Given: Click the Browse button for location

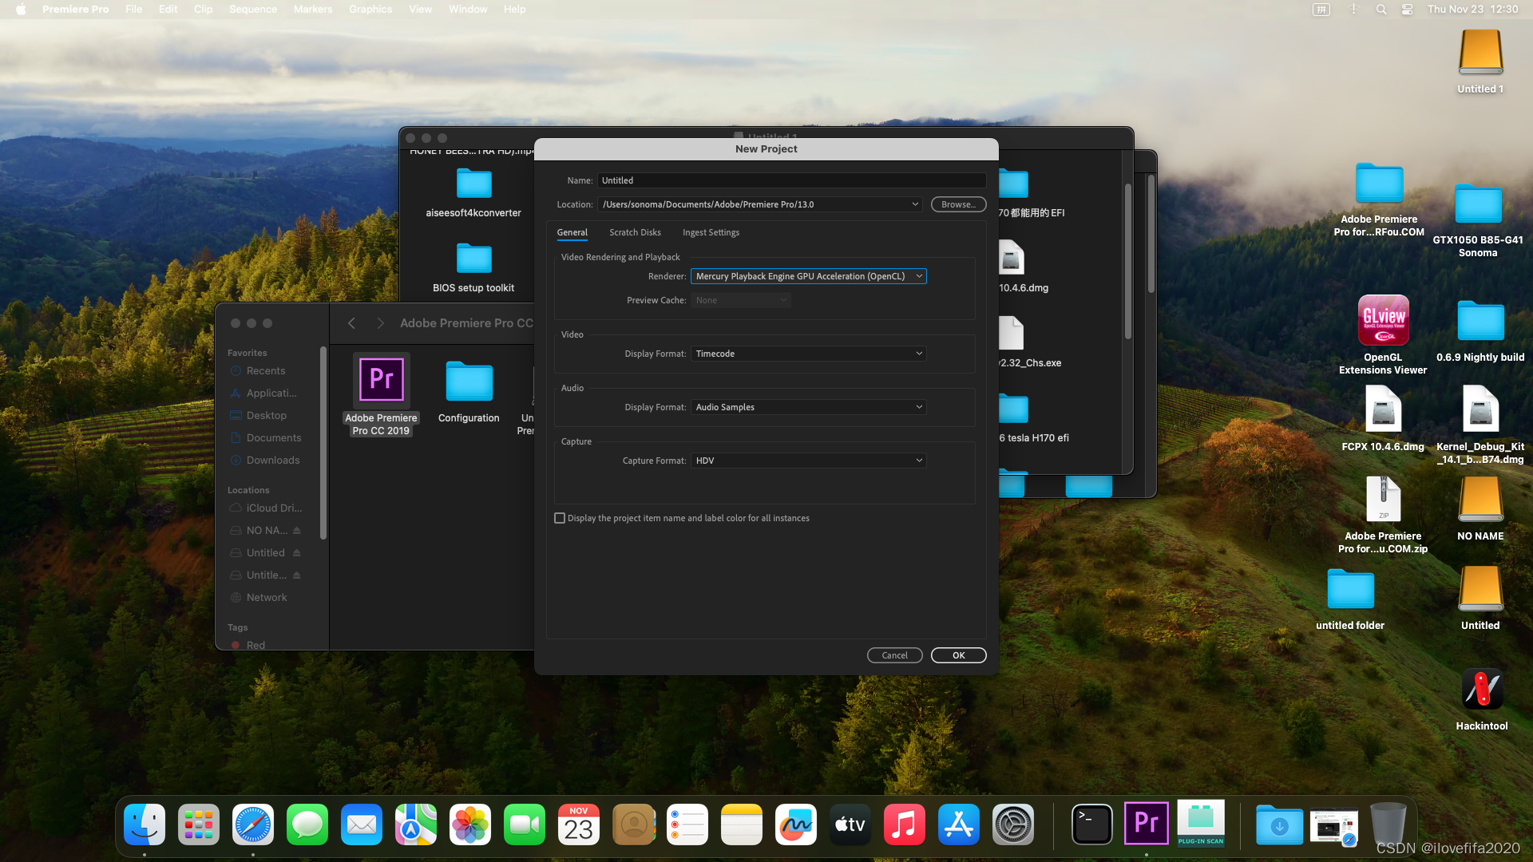Looking at the screenshot, I should [958, 204].
